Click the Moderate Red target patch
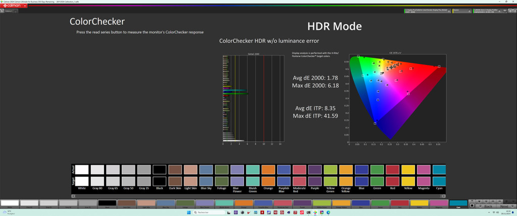This screenshot has width=517, height=216. click(299, 181)
